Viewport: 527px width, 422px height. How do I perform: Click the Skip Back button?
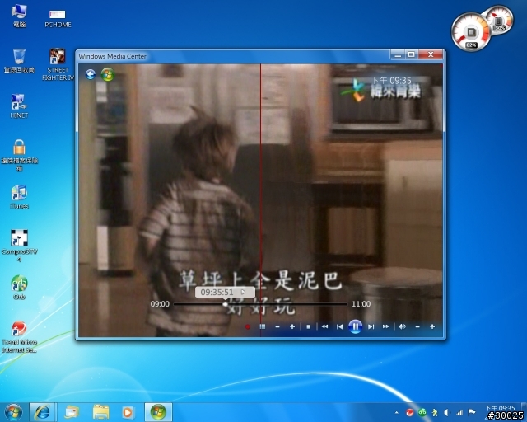(339, 326)
